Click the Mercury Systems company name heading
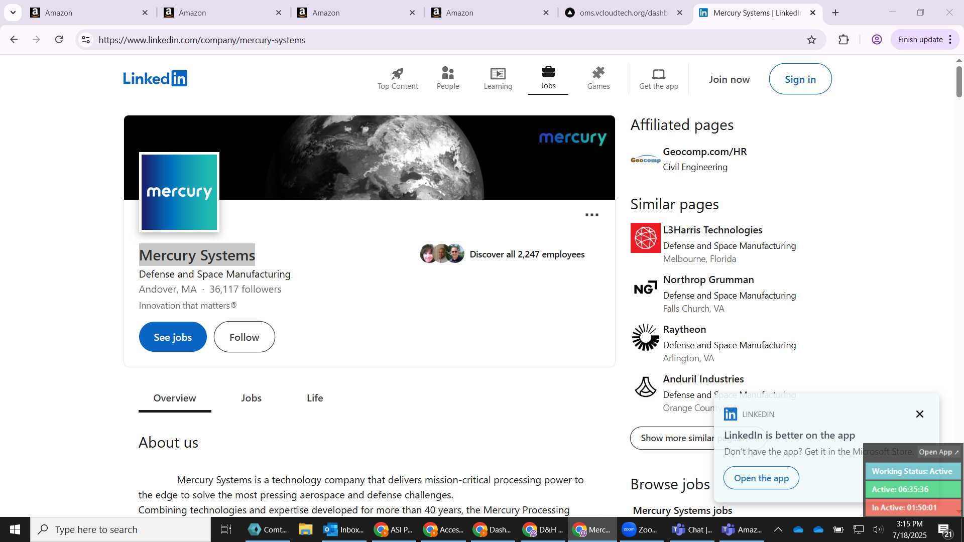 [197, 255]
